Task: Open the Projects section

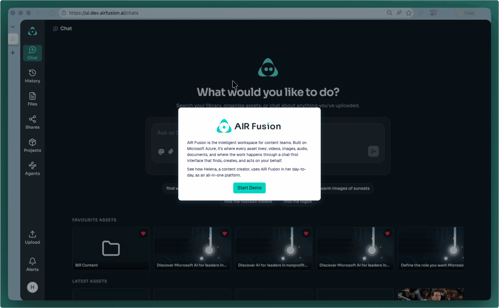Action: pyautogui.click(x=32, y=145)
